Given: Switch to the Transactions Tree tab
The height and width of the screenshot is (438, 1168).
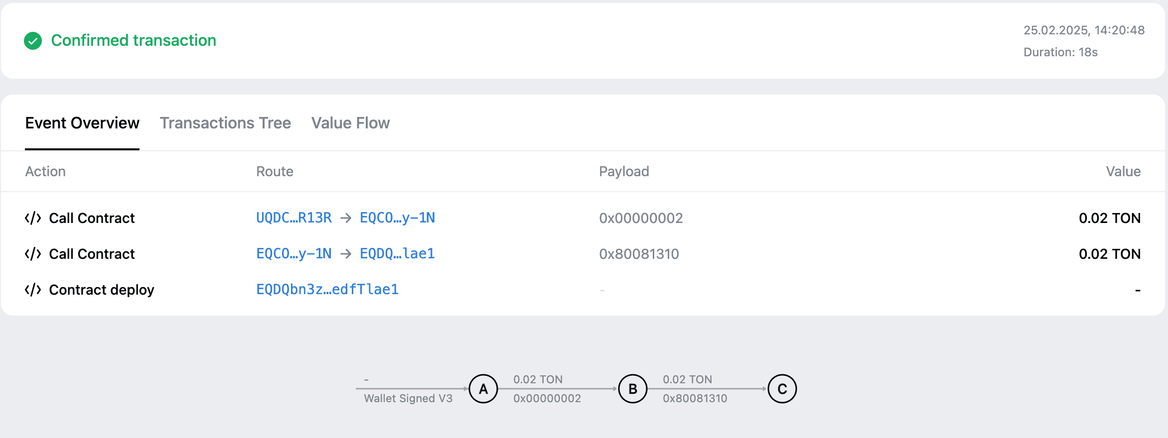Looking at the screenshot, I should [x=225, y=123].
